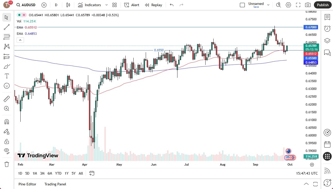This screenshot has width=333, height=189.
Task: Click the Publish button
Action: [322, 5]
